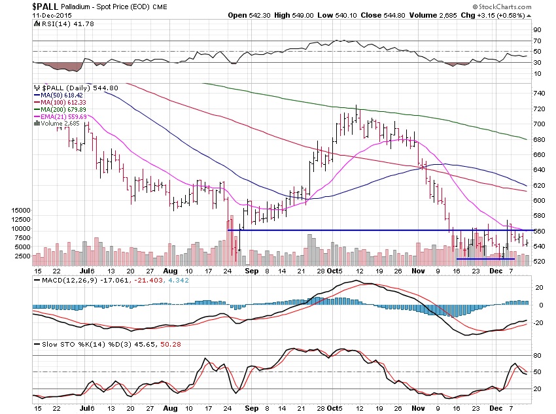Click the 'MACD(12,26,9)' indicator label
The height and width of the screenshot is (414, 556).
pyautogui.click(x=70, y=281)
